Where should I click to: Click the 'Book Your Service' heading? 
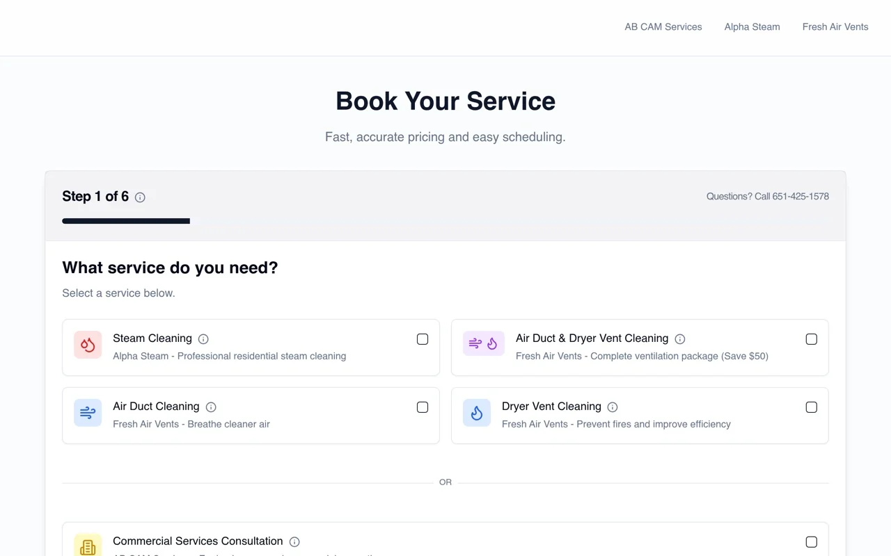pyautogui.click(x=445, y=101)
